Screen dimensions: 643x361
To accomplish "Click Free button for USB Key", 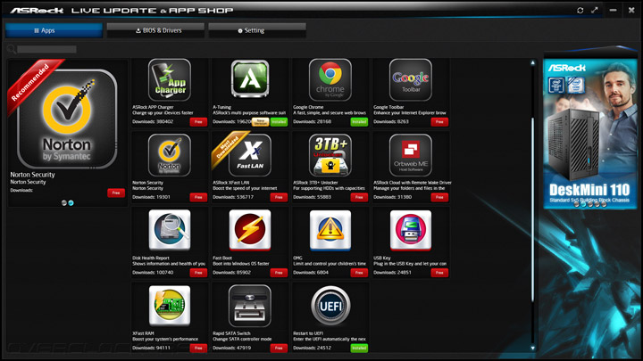I will point(439,273).
